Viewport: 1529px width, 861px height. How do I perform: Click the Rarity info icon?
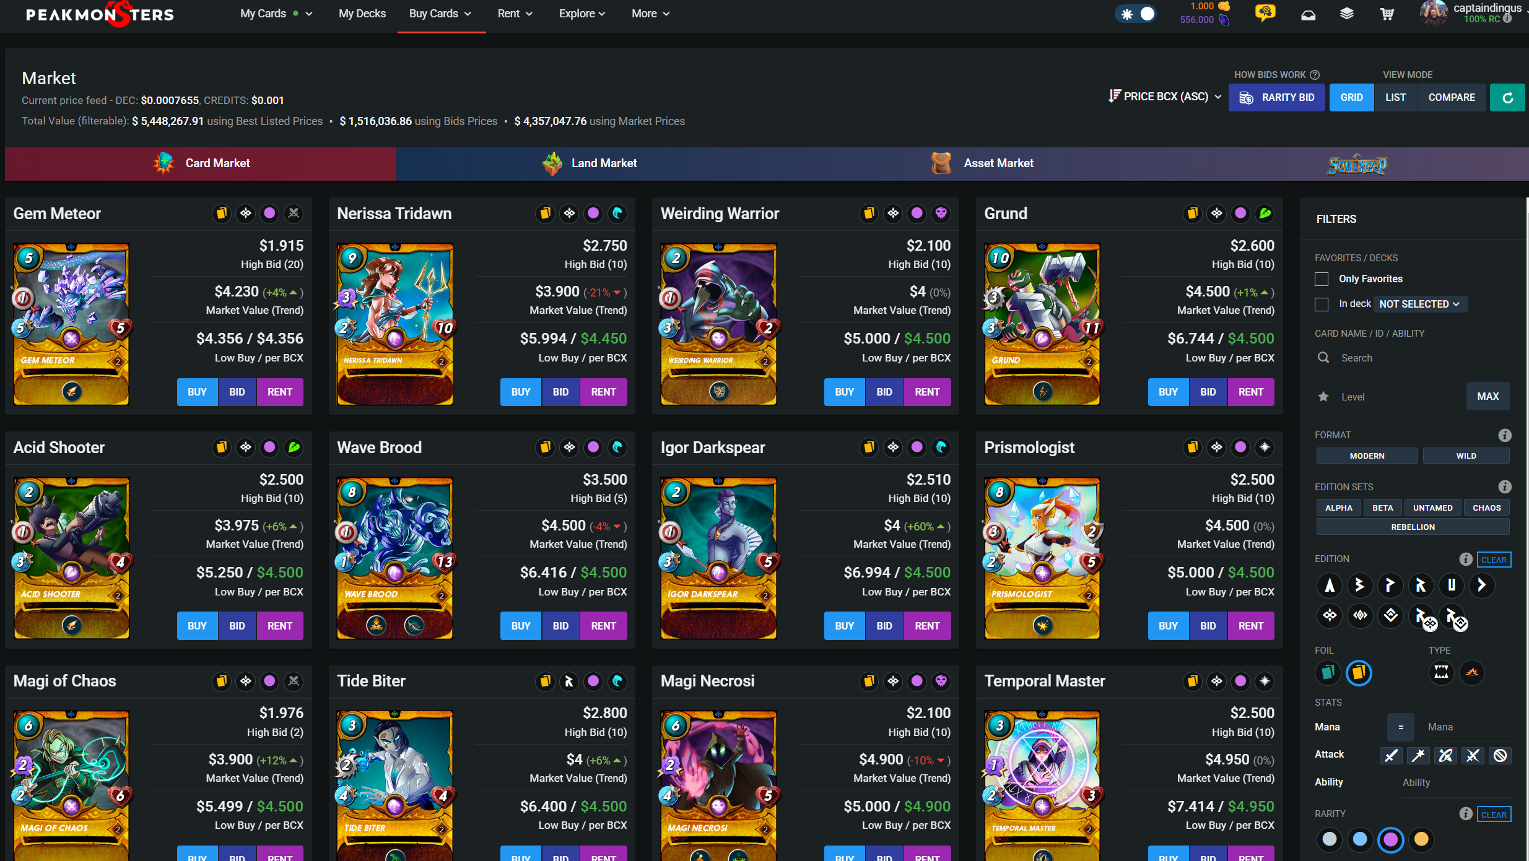coord(1465,813)
